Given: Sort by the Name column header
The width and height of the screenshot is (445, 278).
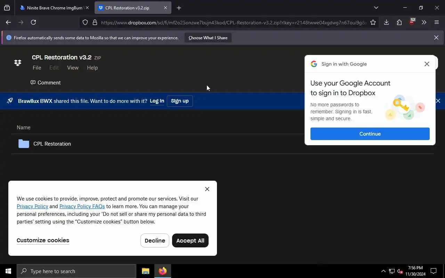Looking at the screenshot, I should 23,128.
